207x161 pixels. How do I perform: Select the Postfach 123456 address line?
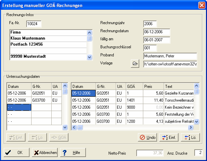48,45
